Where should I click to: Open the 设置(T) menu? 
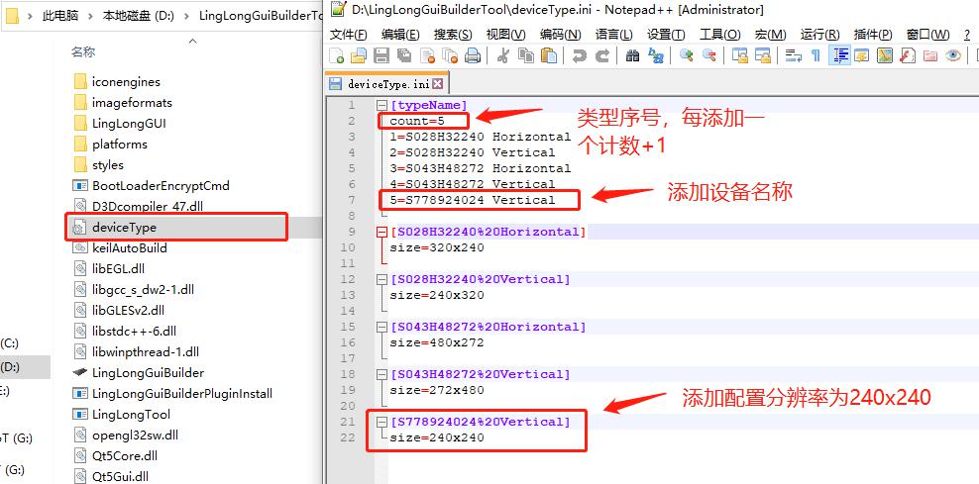(666, 35)
